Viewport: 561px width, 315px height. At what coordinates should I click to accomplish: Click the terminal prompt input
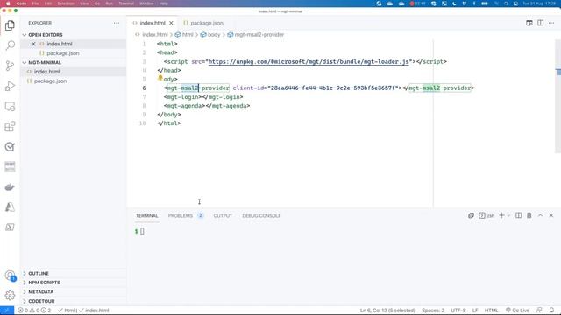pos(142,231)
